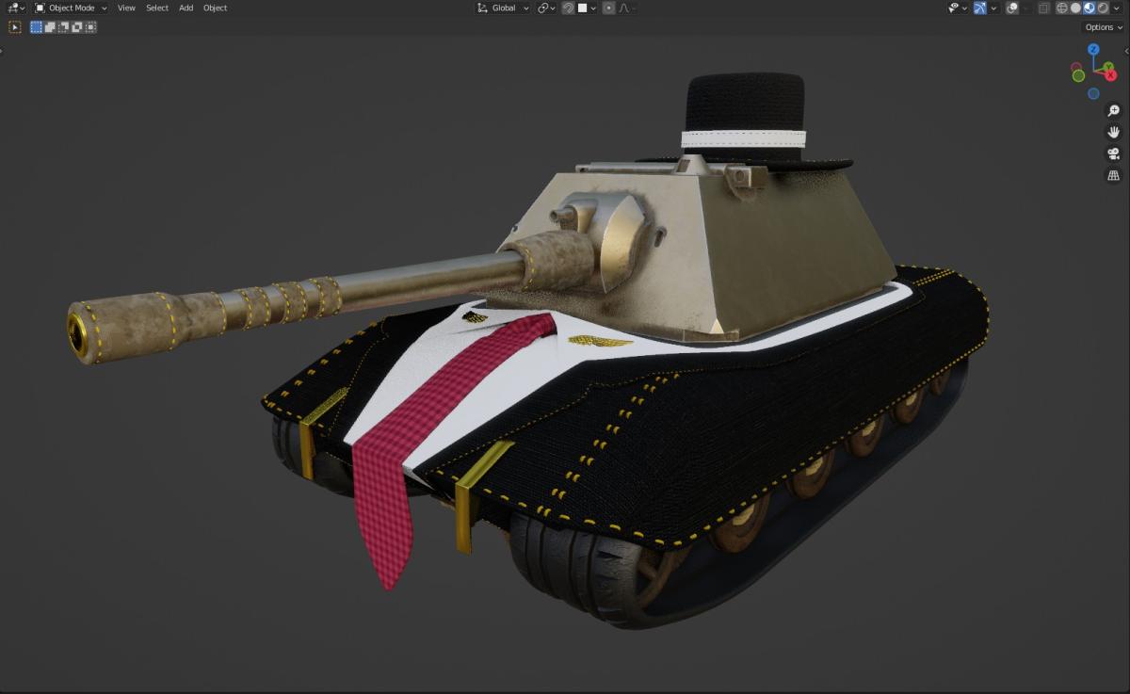1130x694 pixels.
Task: Switch to rendered shading
Action: pos(1103,8)
